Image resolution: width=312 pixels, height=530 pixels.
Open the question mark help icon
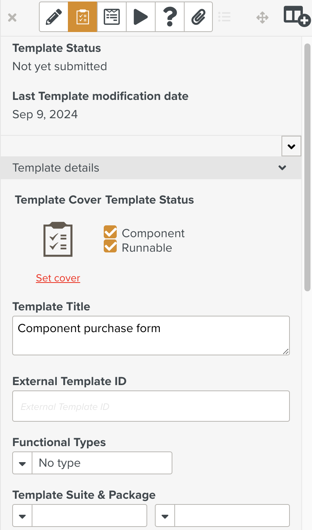170,17
